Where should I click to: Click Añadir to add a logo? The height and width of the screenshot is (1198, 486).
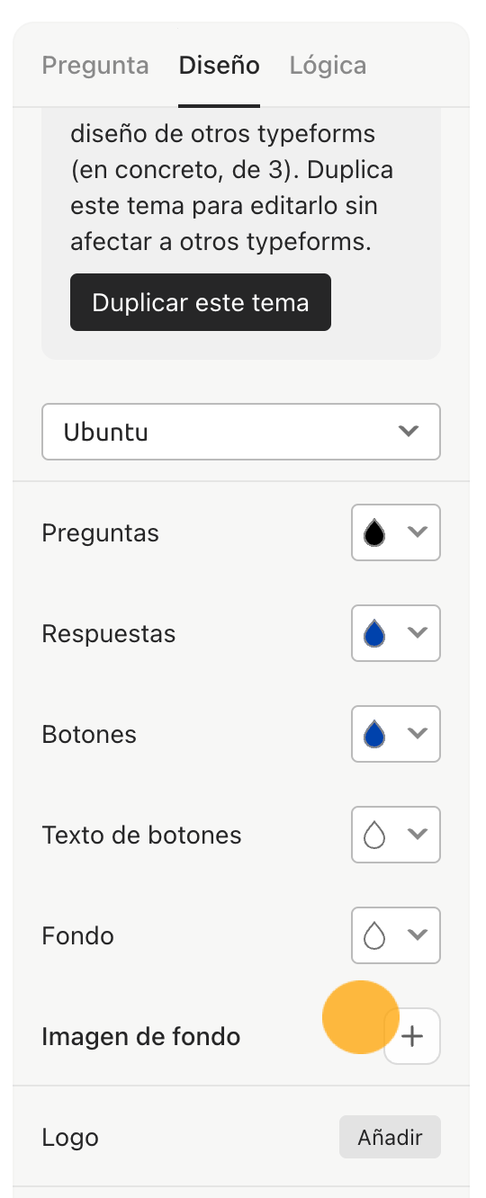(x=390, y=1137)
